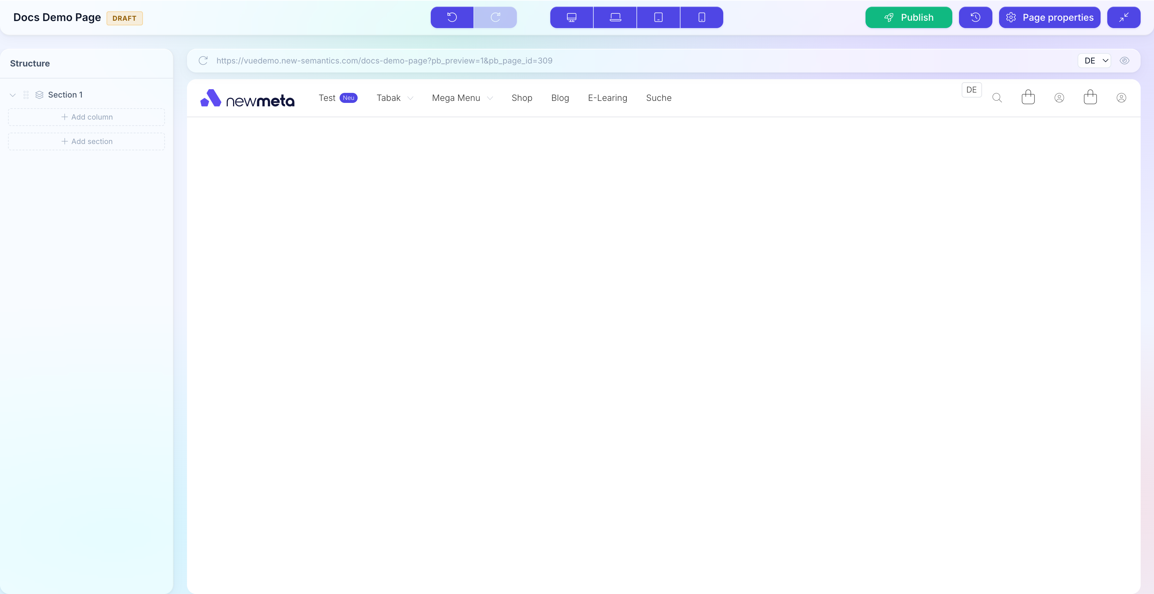Grab the drag handle of Section 1

pos(26,95)
